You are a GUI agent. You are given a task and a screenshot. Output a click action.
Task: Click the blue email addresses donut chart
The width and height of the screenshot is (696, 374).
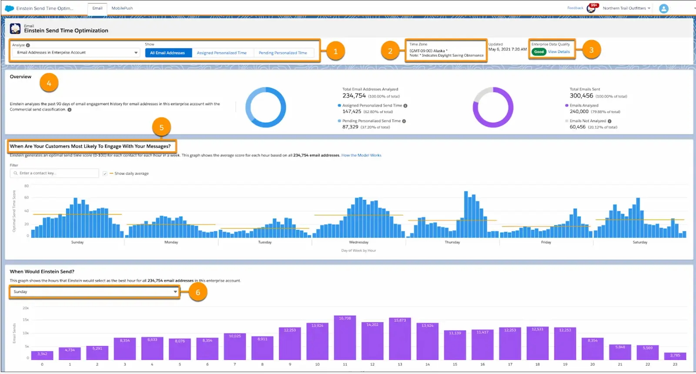[266, 107]
